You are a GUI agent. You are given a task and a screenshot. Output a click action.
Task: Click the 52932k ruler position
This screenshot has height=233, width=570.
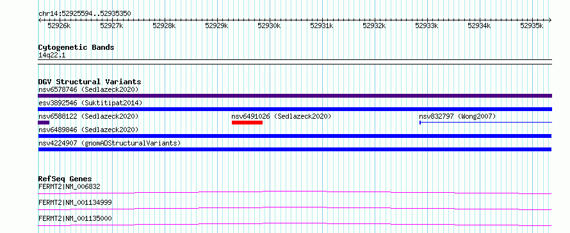[x=375, y=26]
